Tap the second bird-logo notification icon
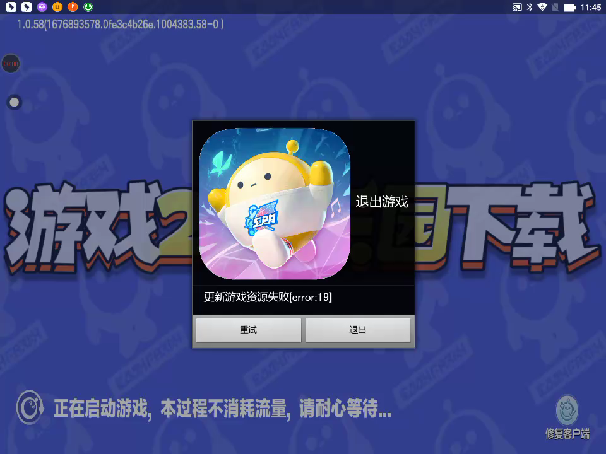This screenshot has height=454, width=606. [26, 7]
